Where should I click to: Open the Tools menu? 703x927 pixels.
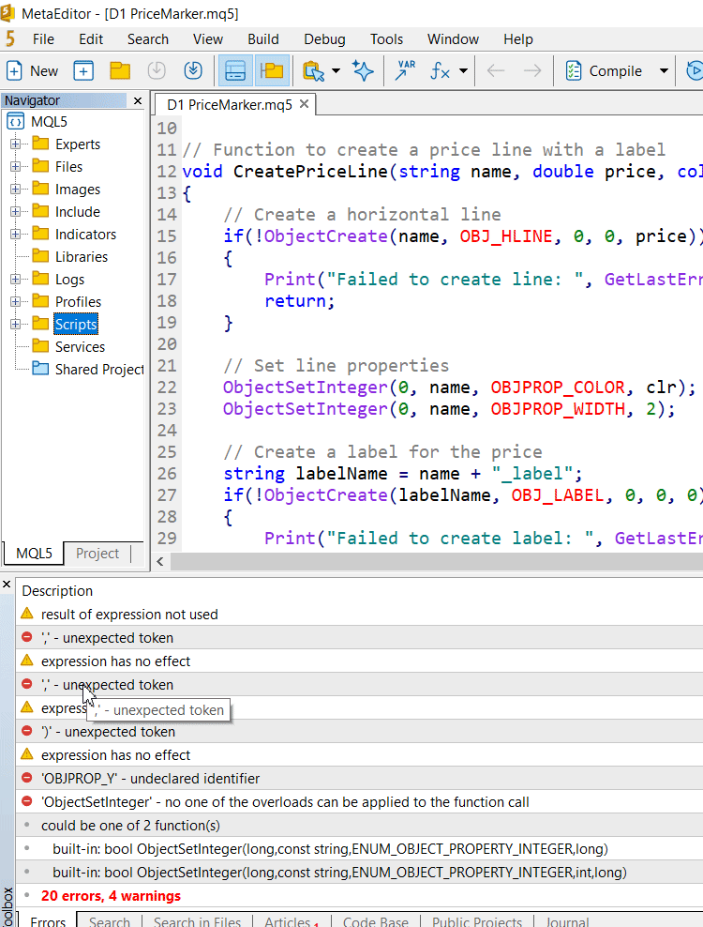[x=386, y=39]
